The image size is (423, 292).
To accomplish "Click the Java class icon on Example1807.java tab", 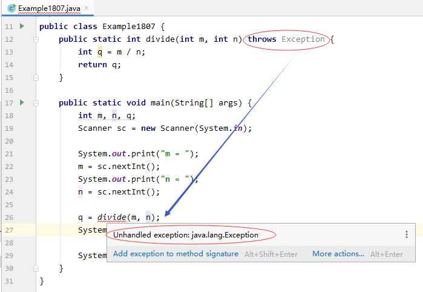I will (x=11, y=8).
